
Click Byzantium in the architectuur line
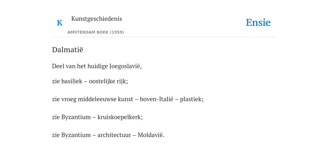[x=76, y=135]
